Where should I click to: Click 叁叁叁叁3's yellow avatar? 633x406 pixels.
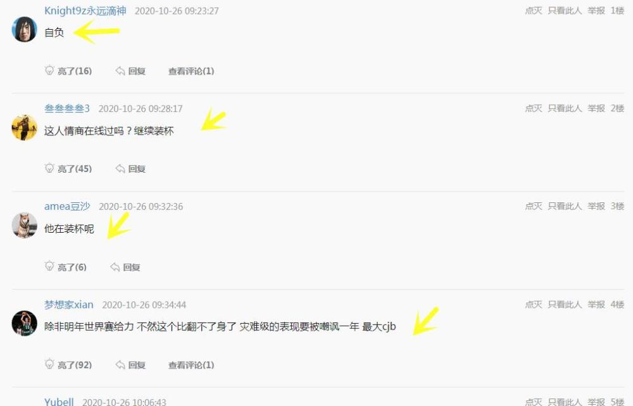tap(24, 127)
